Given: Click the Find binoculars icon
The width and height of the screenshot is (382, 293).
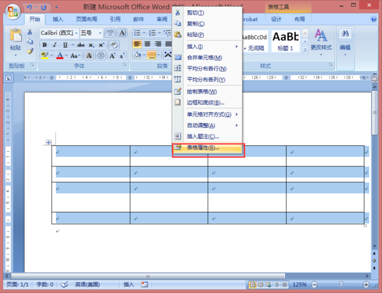Looking at the screenshot, I should point(345,33).
